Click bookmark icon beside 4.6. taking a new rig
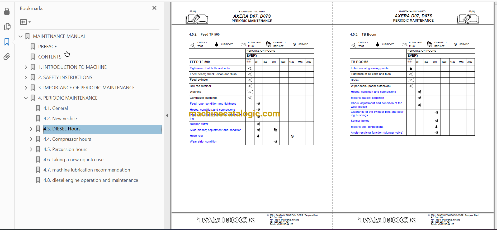497x230 pixels. click(x=38, y=160)
